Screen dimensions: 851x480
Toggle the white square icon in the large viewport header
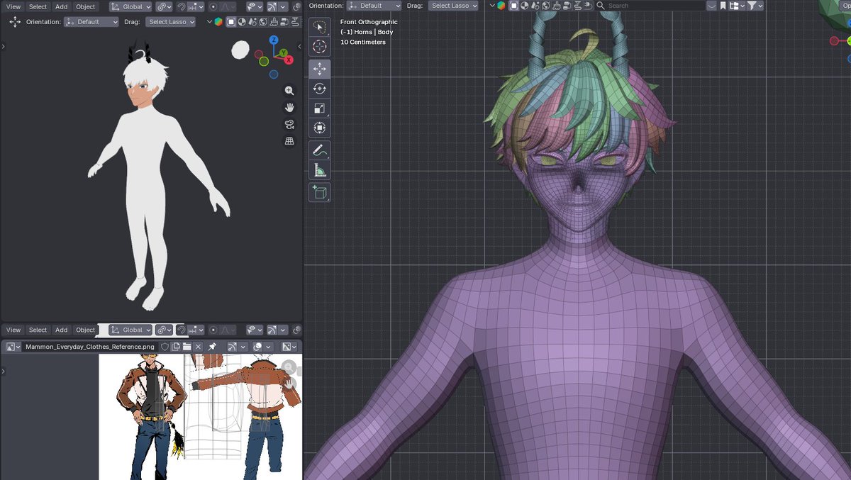pyautogui.click(x=515, y=6)
